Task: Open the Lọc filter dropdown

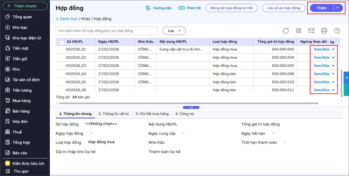Action: (174, 31)
